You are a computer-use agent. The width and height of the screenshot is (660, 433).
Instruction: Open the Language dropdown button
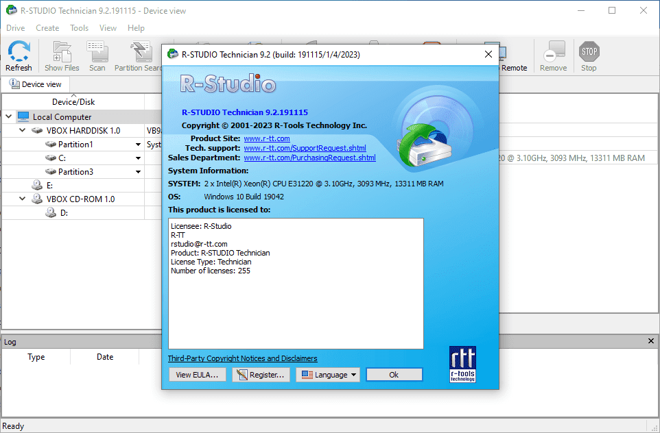click(x=328, y=375)
